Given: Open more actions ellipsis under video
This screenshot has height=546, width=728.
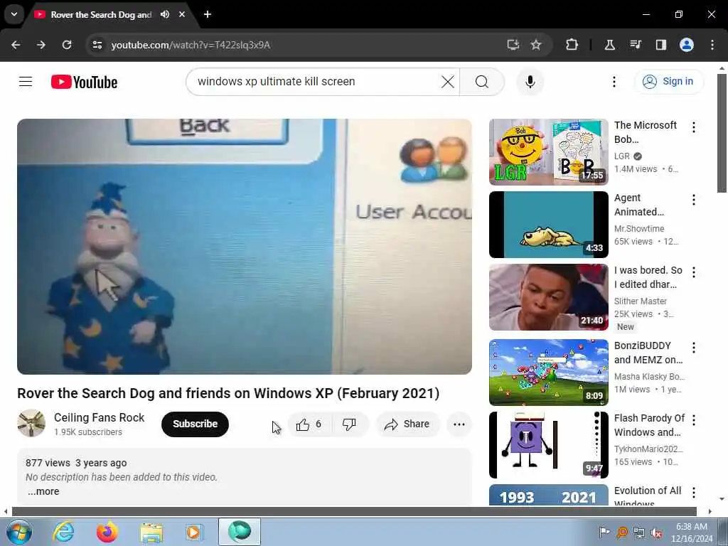Looking at the screenshot, I should [459, 424].
